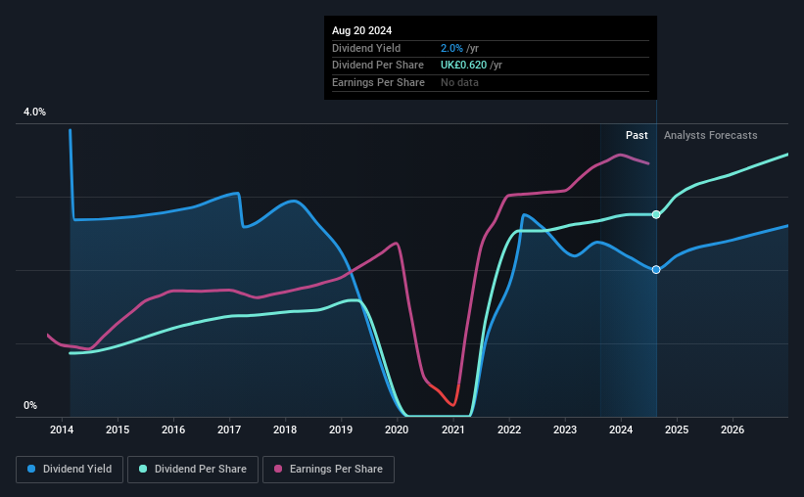Screen dimensions: 804x497
Task: Click the Past region label
Action: [x=637, y=135]
